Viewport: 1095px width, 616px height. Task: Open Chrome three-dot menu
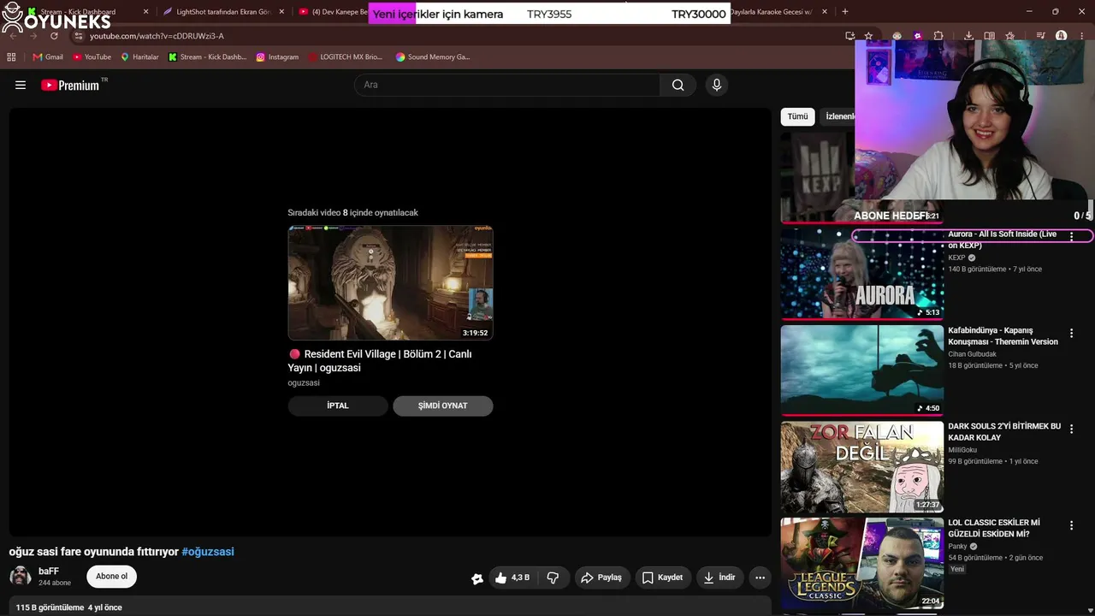coord(1082,36)
